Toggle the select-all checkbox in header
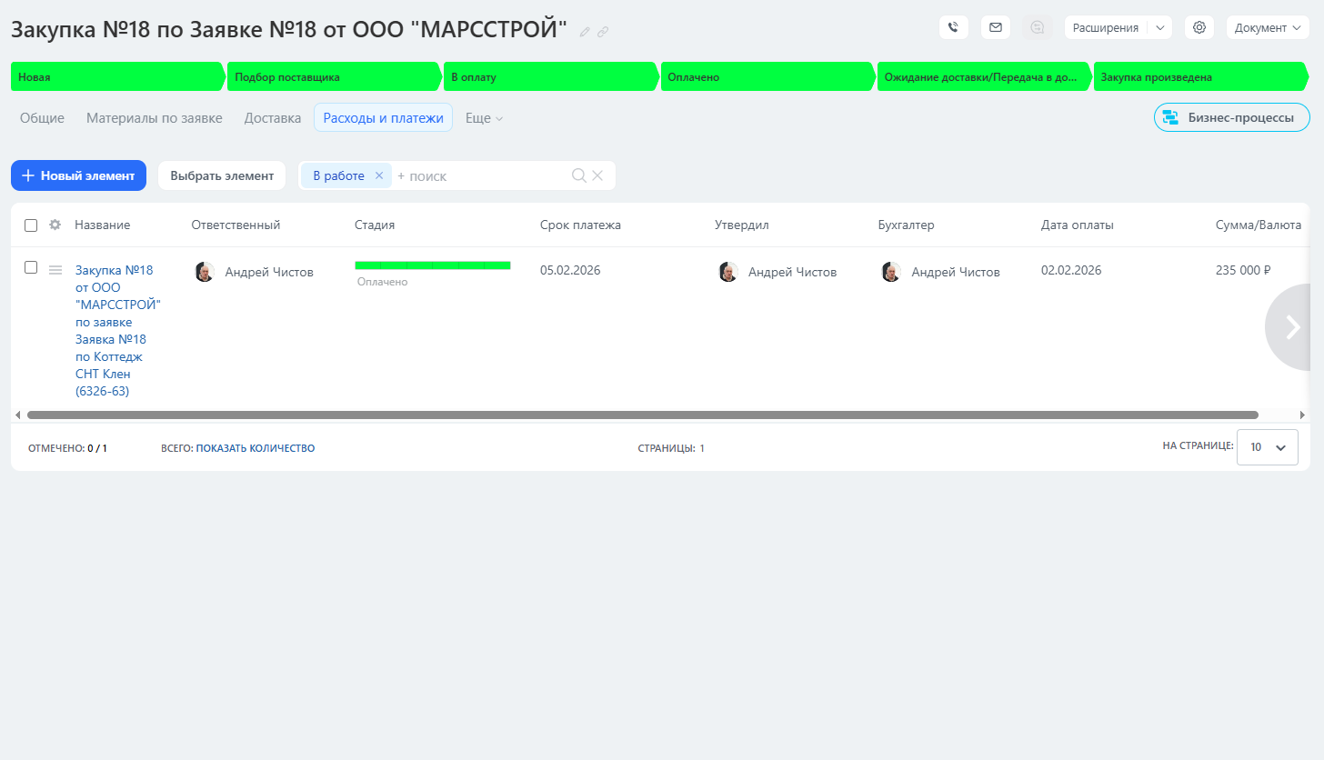1324x760 pixels. [x=31, y=225]
